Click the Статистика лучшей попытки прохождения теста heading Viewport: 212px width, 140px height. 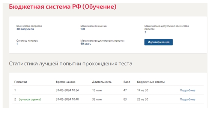click(71, 63)
